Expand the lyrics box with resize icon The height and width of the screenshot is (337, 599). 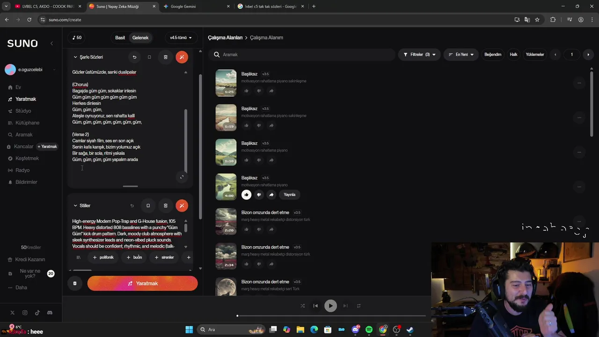click(x=182, y=177)
